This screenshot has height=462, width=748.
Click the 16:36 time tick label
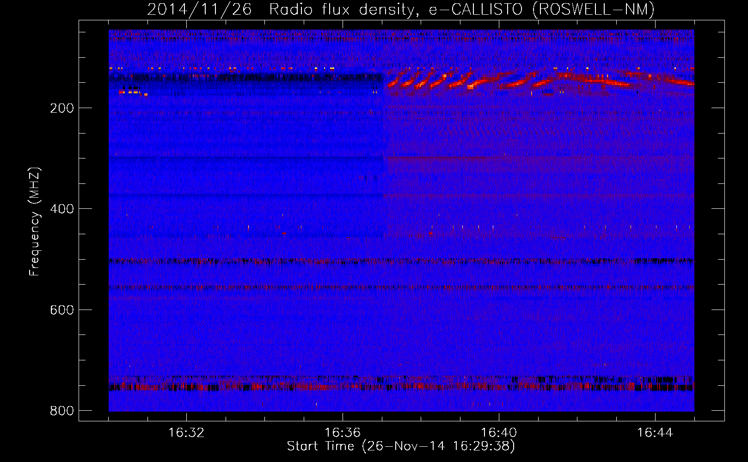click(x=343, y=433)
